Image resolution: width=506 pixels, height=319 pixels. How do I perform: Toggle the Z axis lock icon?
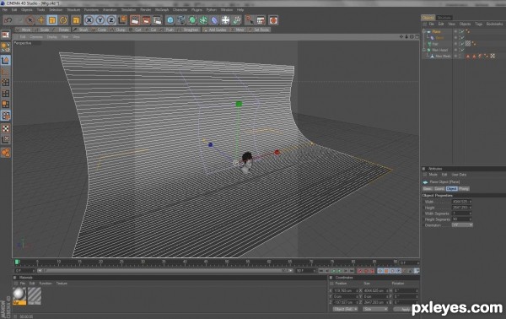point(111,20)
